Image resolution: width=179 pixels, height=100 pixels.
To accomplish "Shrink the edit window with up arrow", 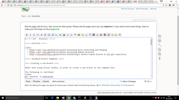I will pyautogui.click(x=148, y=81).
